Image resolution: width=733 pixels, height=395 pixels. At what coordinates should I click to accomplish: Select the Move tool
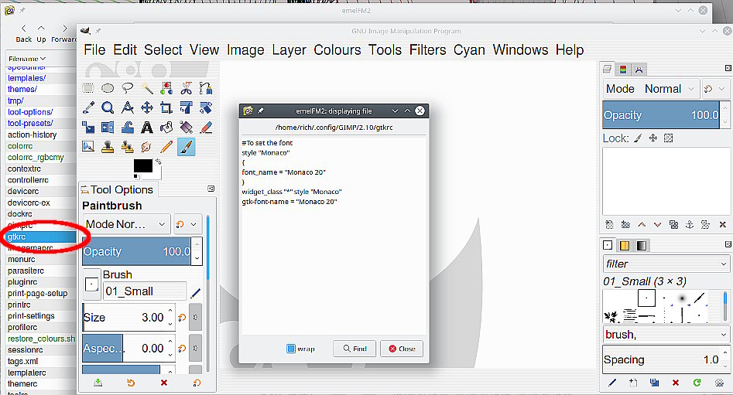147,107
